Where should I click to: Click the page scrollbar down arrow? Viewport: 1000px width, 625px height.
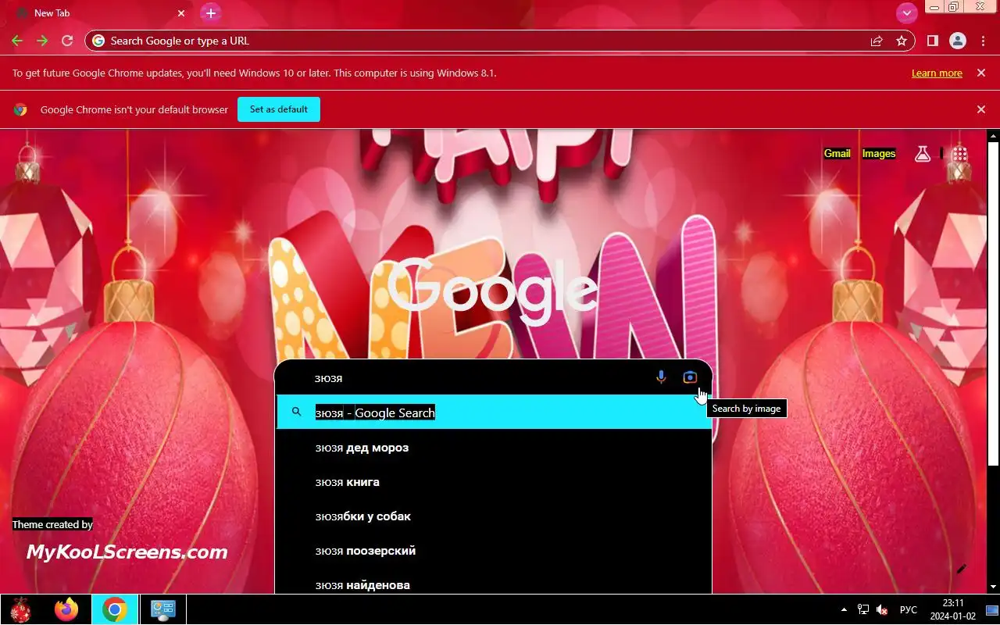point(993,586)
